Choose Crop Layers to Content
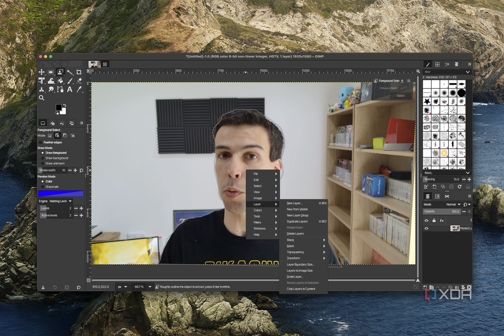The width and height of the screenshot is (504, 336). click(x=304, y=289)
